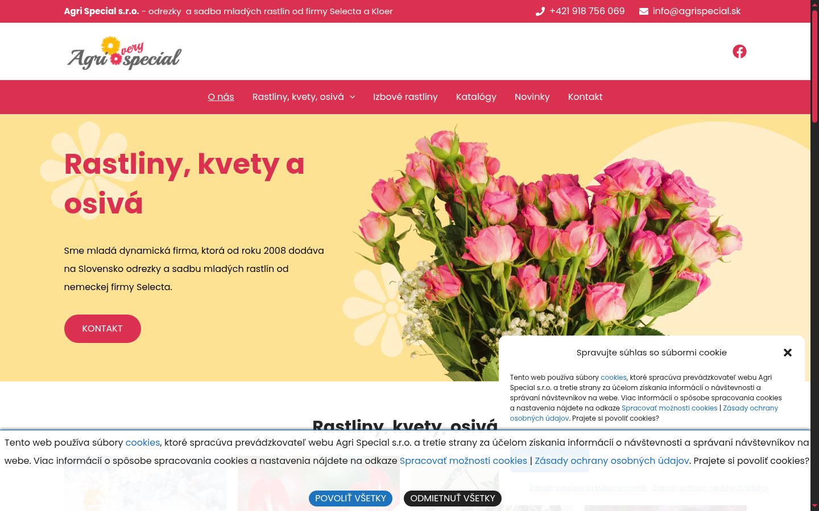819x511 pixels.
Task: Close the cookie consent dialog
Action: coord(788,353)
